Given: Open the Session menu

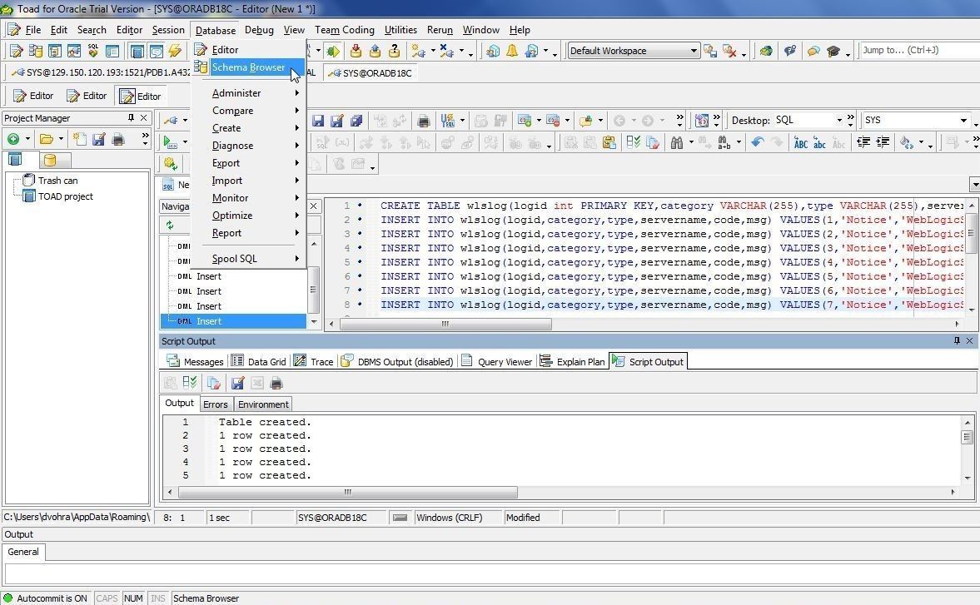Looking at the screenshot, I should coord(168,30).
